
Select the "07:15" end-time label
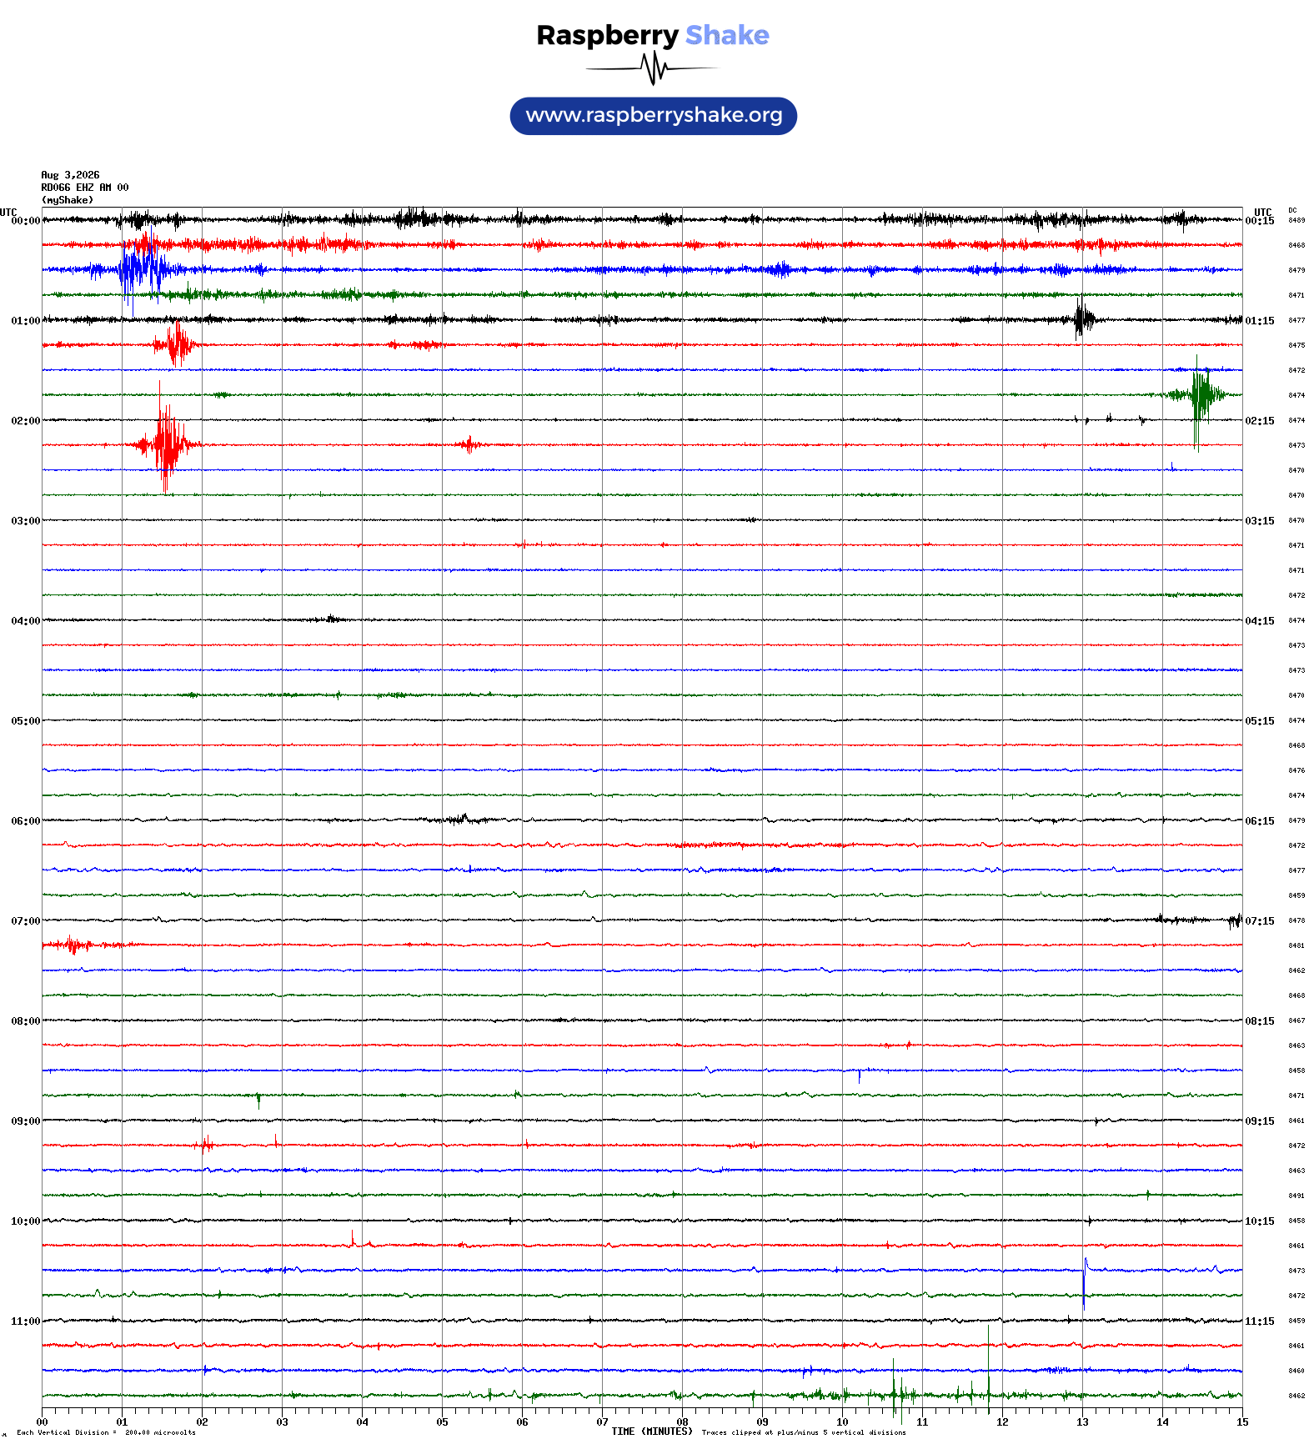[1260, 921]
